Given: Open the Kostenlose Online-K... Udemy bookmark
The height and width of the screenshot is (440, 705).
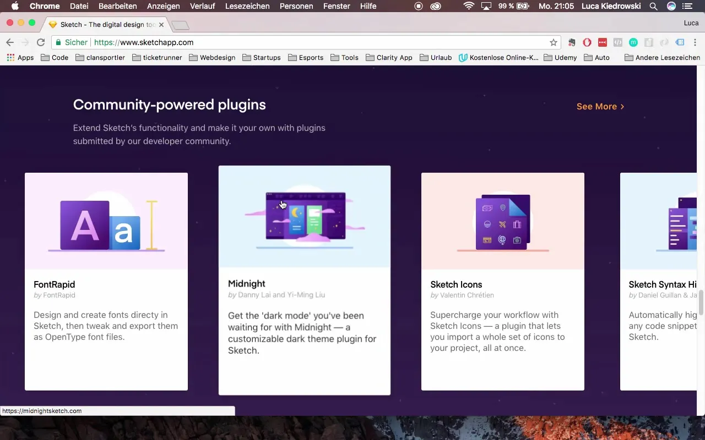Looking at the screenshot, I should [498, 57].
